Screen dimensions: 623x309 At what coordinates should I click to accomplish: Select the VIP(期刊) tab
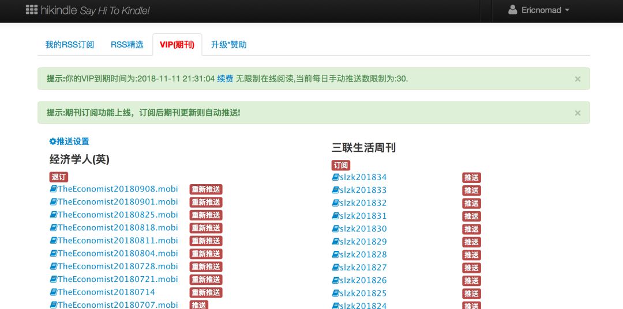tap(177, 45)
